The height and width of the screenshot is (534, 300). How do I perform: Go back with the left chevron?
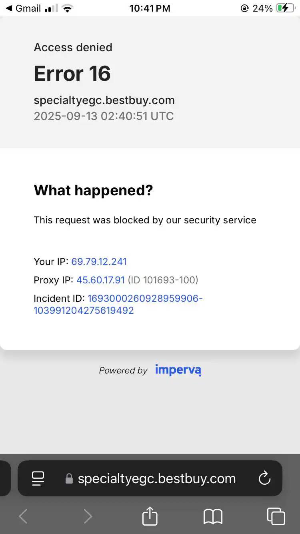(23, 516)
